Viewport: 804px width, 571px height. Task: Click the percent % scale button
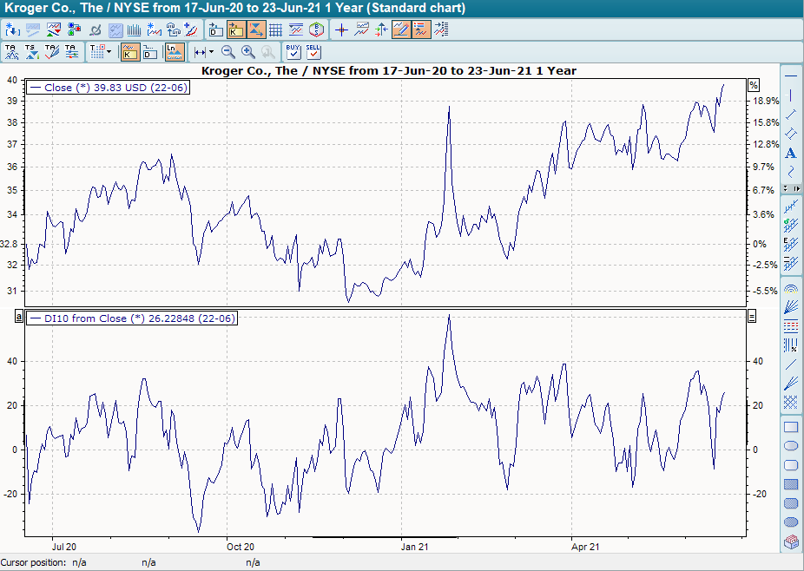point(753,85)
